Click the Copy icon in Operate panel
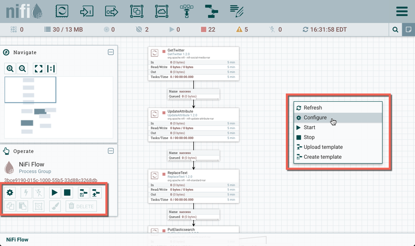This screenshot has height=246, width=415. [x=10, y=206]
